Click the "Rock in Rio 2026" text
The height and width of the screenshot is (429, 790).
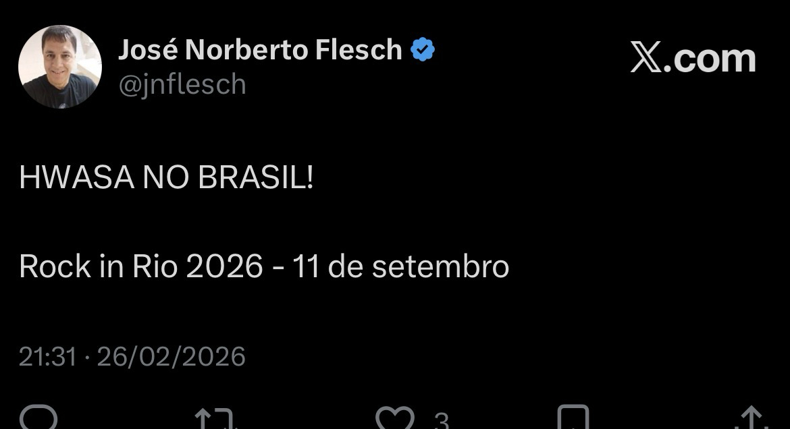tap(140, 267)
